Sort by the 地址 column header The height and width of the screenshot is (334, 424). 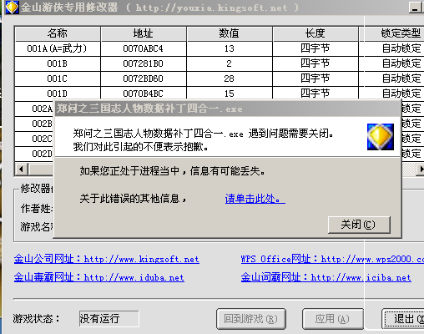(144, 33)
